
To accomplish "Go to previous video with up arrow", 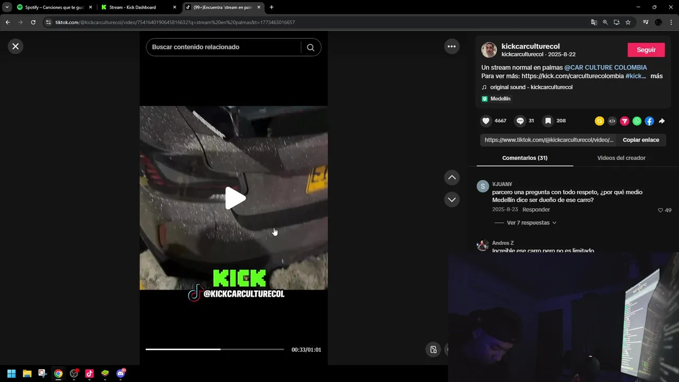I will [x=451, y=177].
